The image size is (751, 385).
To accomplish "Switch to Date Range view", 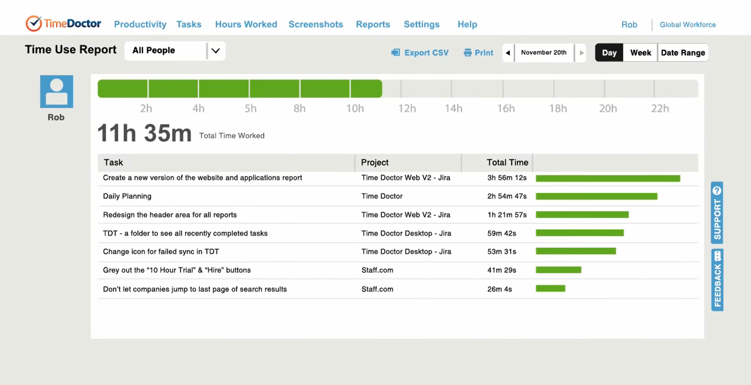I will [x=683, y=52].
